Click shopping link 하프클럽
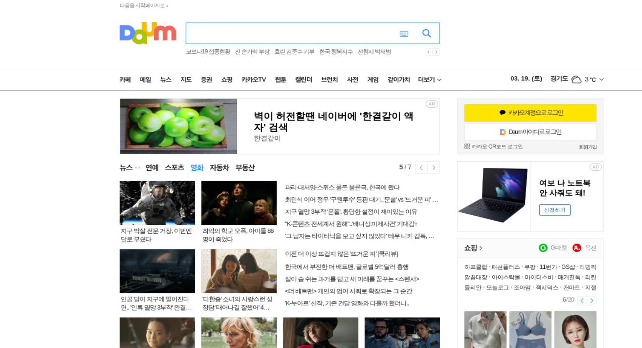 476,267
